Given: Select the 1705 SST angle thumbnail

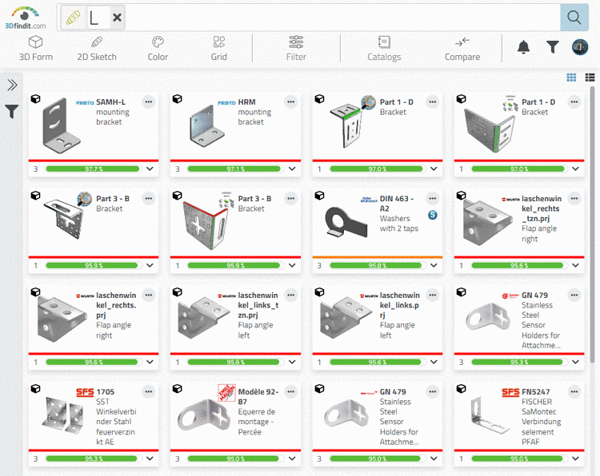Looking at the screenshot, I should coord(64,415).
